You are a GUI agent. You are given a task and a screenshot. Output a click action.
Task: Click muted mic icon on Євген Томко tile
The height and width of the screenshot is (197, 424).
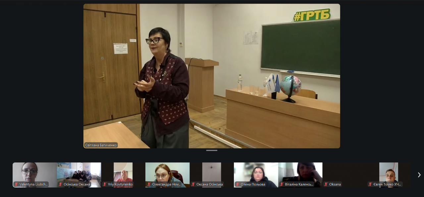click(370, 184)
